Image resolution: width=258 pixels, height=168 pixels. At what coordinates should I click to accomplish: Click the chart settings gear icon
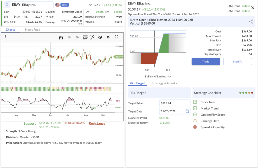tap(108, 37)
